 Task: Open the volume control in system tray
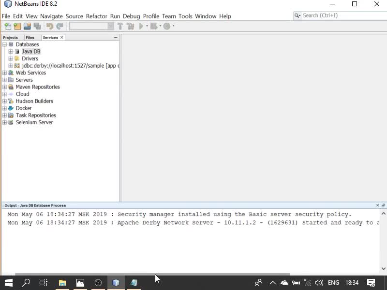tap(319, 283)
